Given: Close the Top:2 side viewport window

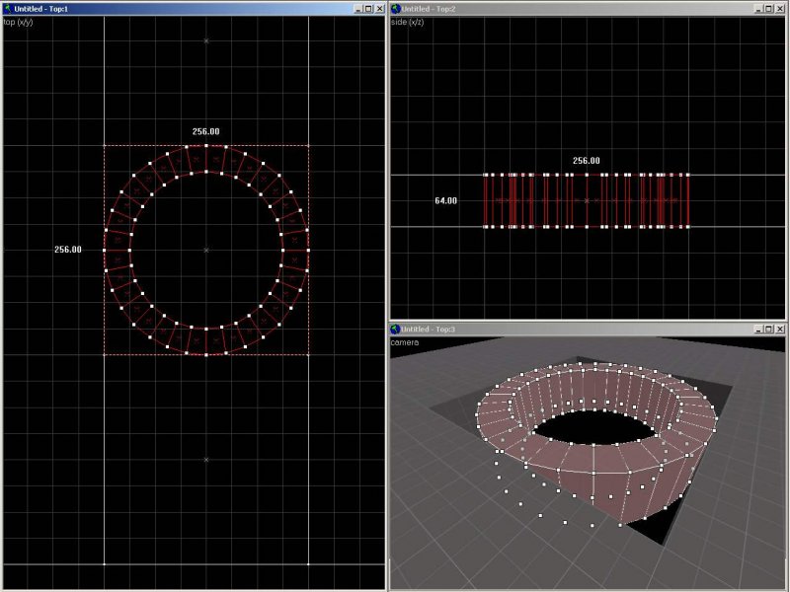Looking at the screenshot, I should 780,8.
